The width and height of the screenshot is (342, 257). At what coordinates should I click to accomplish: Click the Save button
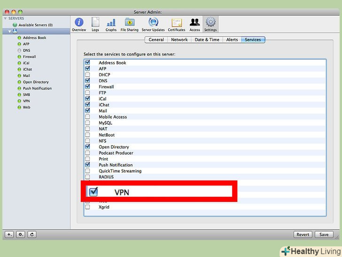324,234
